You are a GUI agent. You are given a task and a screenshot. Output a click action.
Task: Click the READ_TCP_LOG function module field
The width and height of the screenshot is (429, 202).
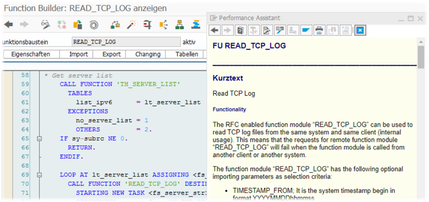(126, 42)
